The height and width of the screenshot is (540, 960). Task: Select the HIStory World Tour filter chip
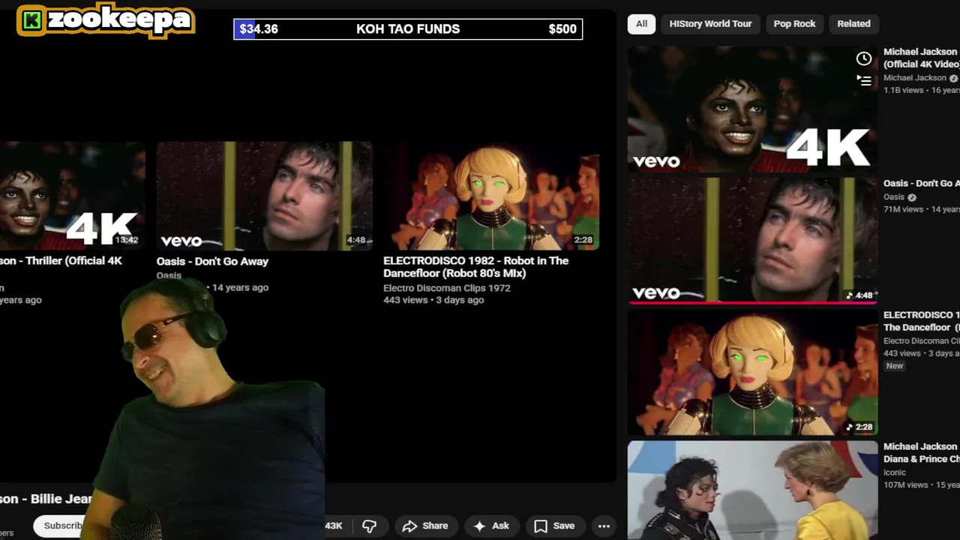[x=710, y=23]
